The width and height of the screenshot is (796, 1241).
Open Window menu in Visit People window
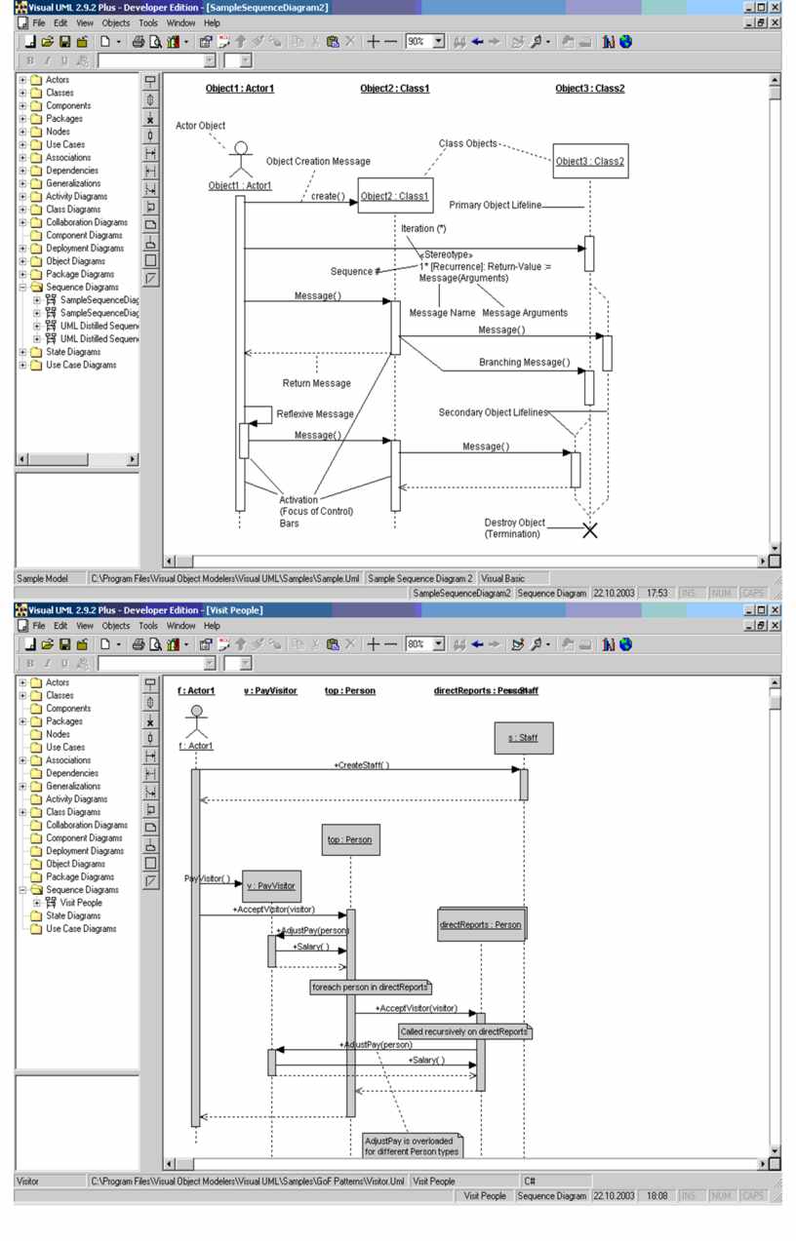(181, 626)
